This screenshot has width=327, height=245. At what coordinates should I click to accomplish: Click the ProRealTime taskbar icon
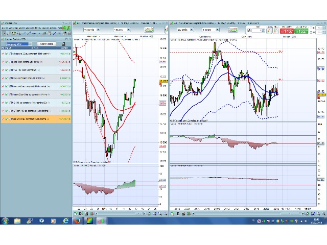pyautogui.click(x=102, y=221)
